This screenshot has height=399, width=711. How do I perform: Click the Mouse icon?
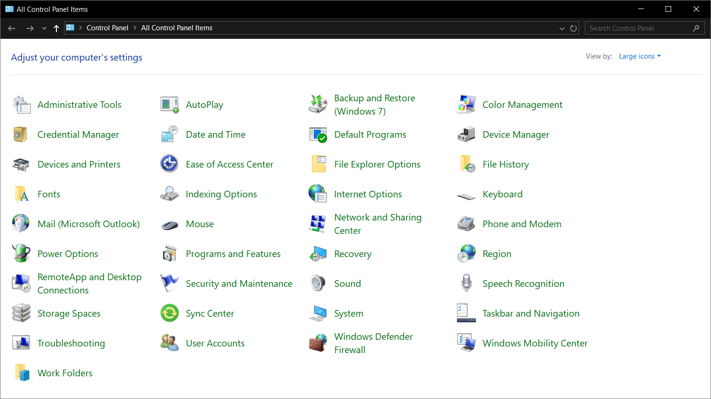tap(170, 225)
